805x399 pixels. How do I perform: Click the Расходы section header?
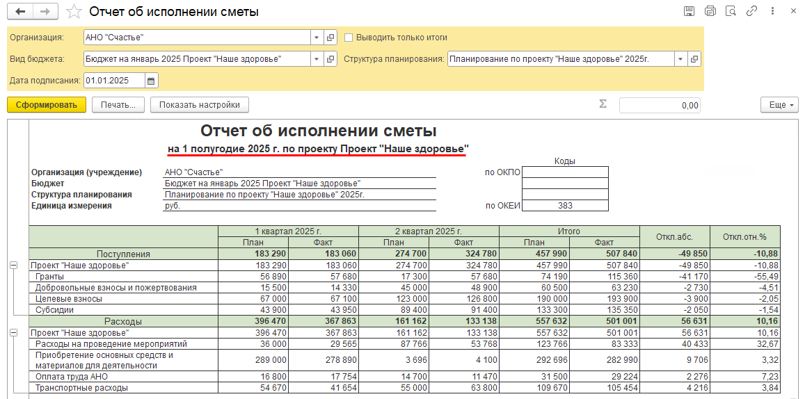[x=123, y=322]
